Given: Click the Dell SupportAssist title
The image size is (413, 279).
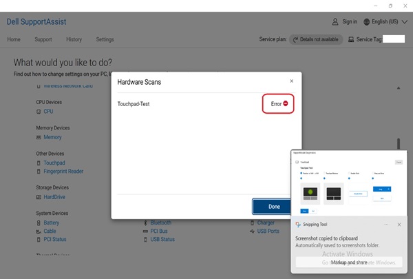Looking at the screenshot, I should pyautogui.click(x=36, y=21).
